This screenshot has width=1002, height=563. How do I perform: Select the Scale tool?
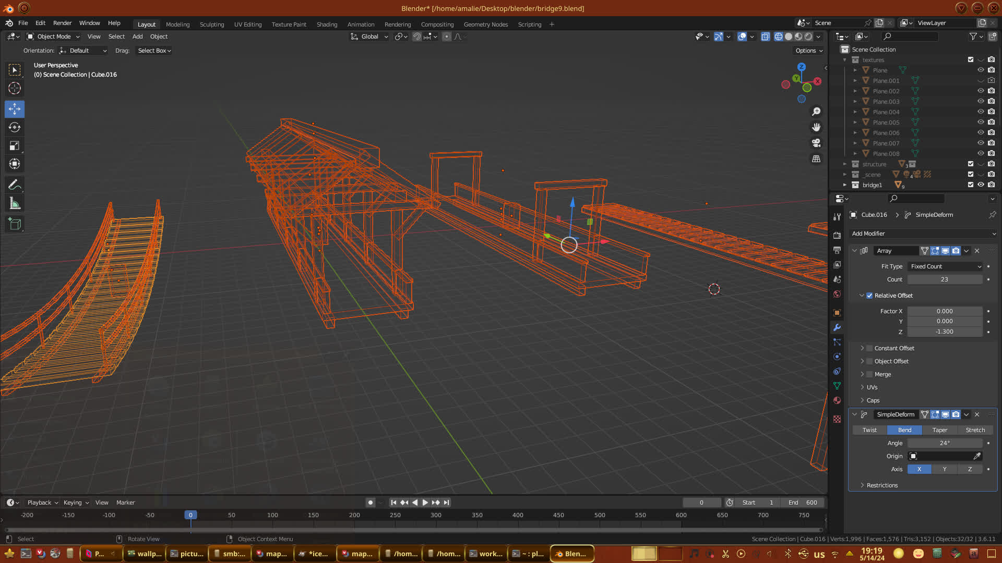(x=15, y=146)
